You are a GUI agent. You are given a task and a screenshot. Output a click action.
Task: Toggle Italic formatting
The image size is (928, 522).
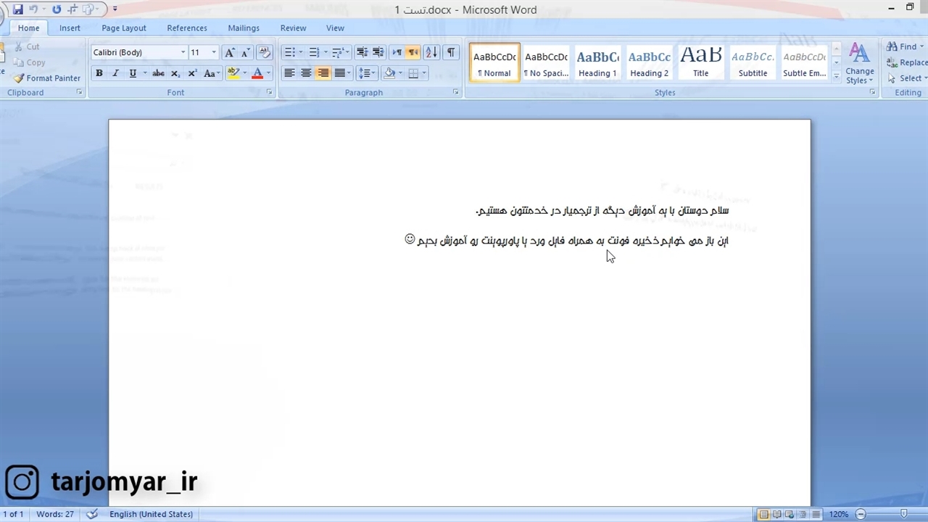coord(115,73)
